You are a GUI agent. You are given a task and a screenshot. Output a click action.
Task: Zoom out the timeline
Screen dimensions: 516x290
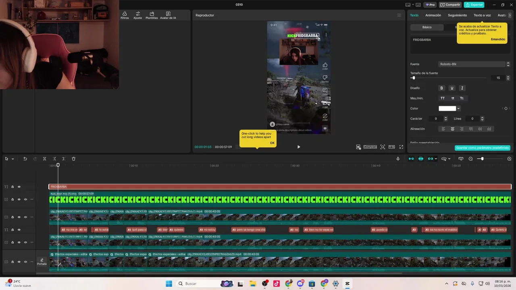470,159
